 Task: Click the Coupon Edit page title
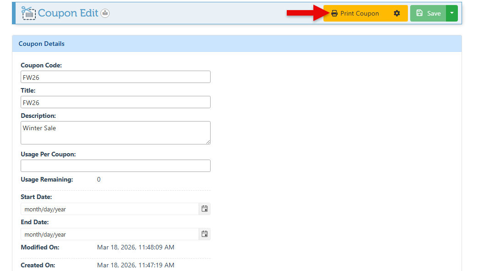click(x=68, y=13)
